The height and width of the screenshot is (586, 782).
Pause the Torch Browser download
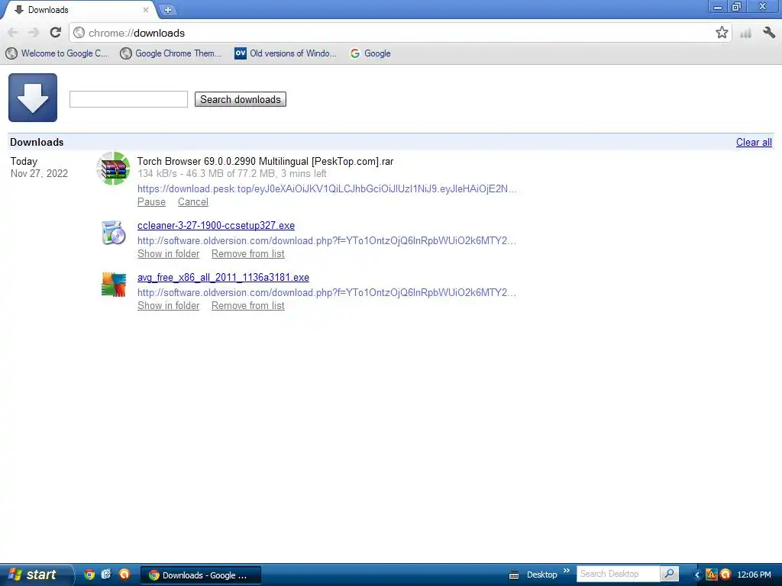pos(152,201)
